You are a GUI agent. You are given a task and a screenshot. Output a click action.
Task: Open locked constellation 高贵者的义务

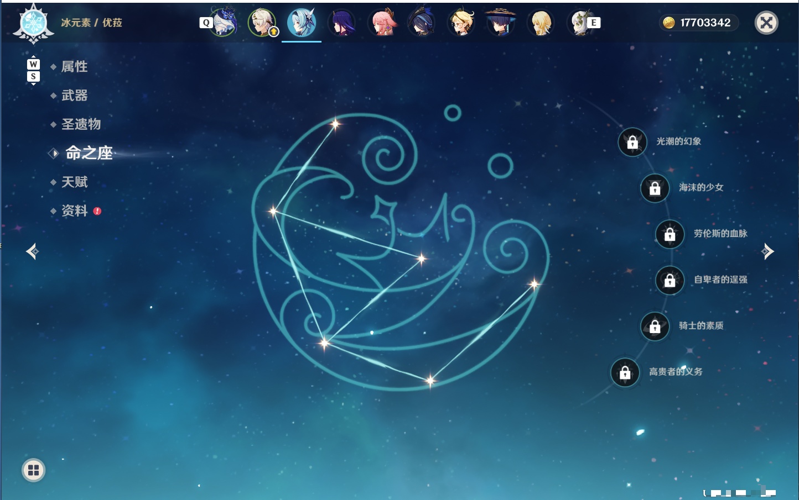(x=625, y=372)
